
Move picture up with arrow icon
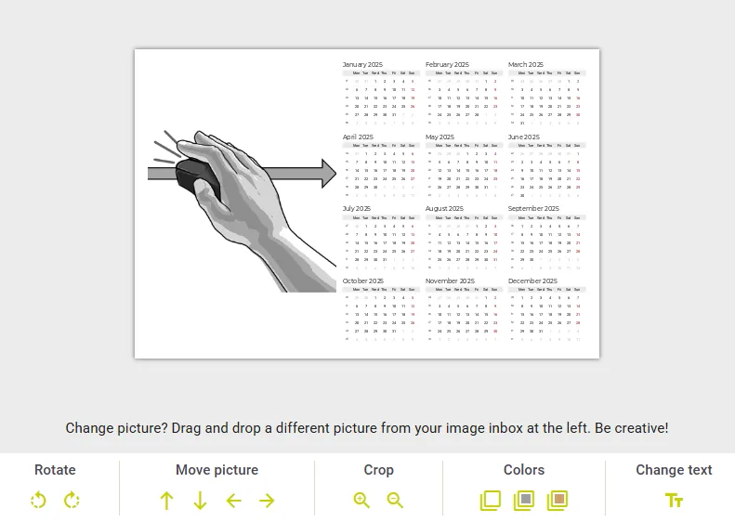167,501
